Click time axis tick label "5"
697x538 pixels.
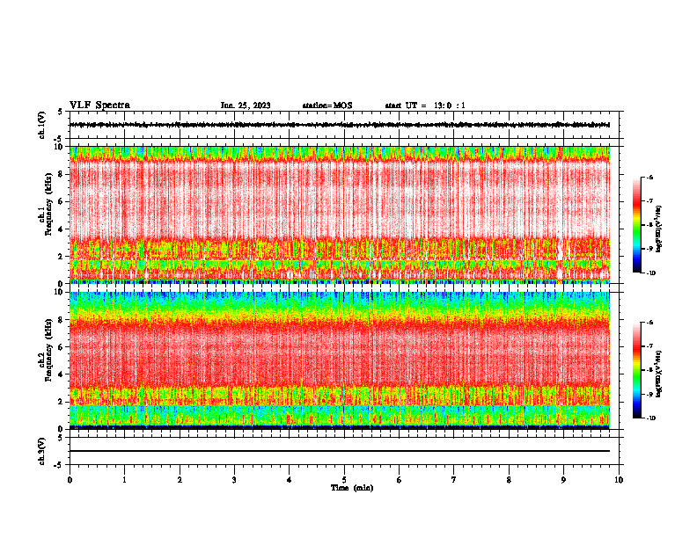(x=344, y=480)
